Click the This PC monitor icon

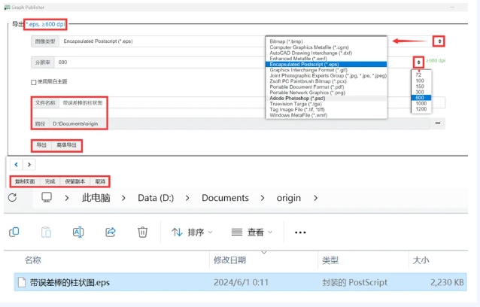click(47, 198)
